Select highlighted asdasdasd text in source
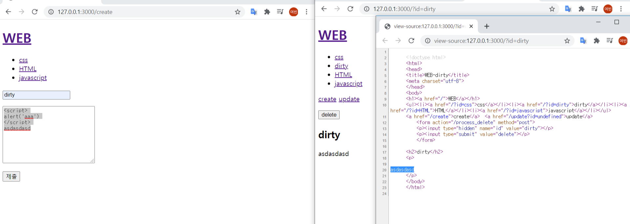The width and height of the screenshot is (630, 224). pos(402,170)
